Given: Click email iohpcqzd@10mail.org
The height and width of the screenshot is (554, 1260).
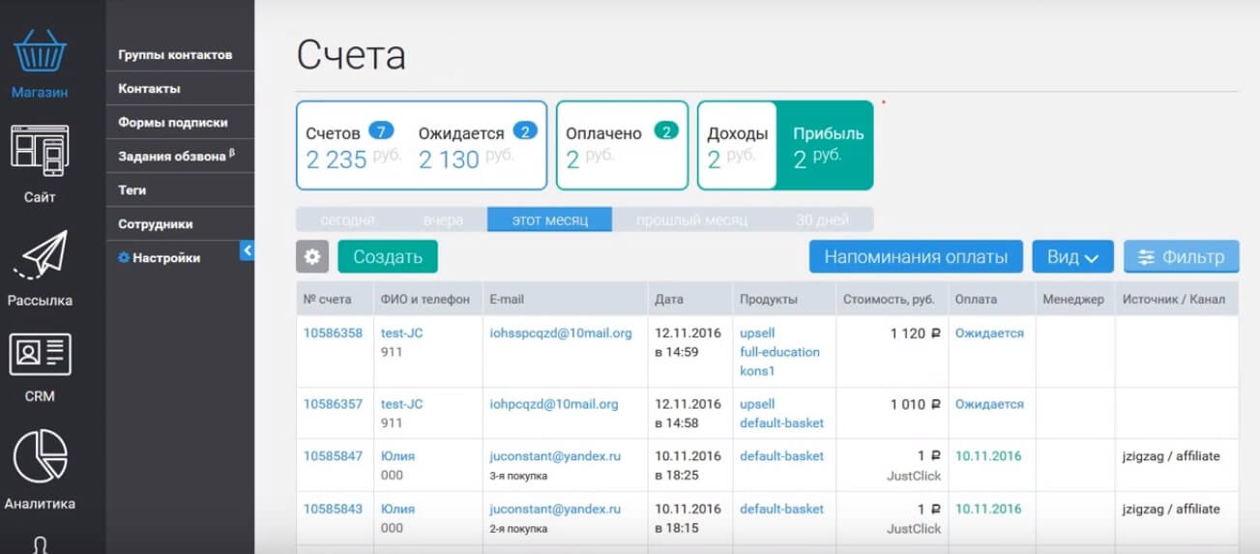Looking at the screenshot, I should tap(554, 404).
